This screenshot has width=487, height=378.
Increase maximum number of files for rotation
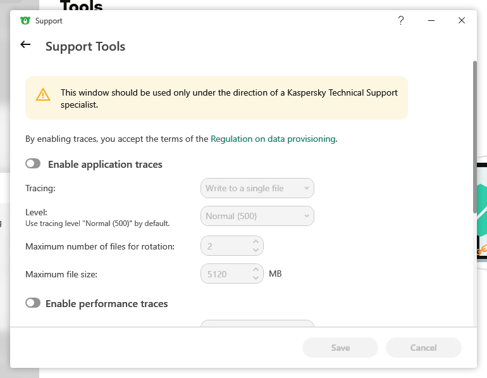click(x=256, y=241)
